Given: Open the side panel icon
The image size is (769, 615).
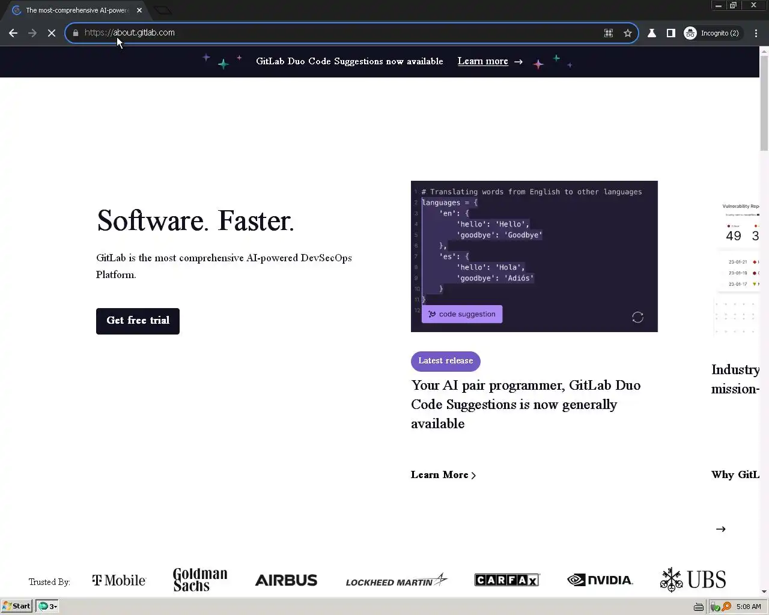Looking at the screenshot, I should 671,33.
